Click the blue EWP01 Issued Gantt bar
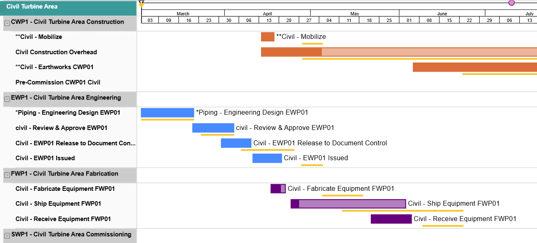The width and height of the screenshot is (537, 243). (x=267, y=158)
